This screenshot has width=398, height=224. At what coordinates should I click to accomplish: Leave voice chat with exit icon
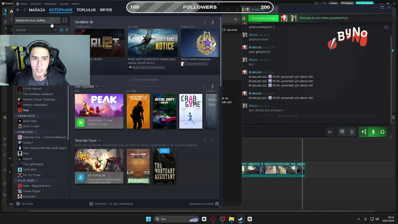[363, 132]
